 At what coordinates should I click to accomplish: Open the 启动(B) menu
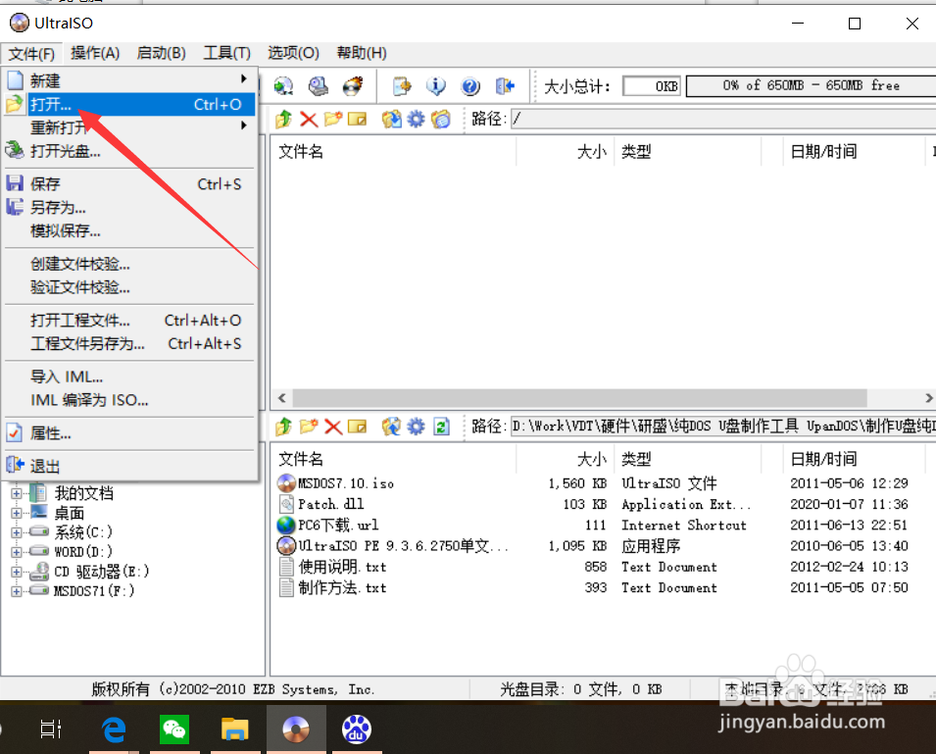coord(161,53)
